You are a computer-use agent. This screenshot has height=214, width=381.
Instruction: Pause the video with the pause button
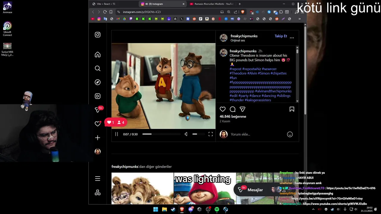[117, 134]
